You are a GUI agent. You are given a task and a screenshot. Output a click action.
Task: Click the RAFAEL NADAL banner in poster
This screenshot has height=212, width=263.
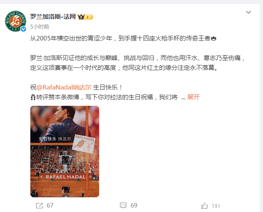pos(66,177)
